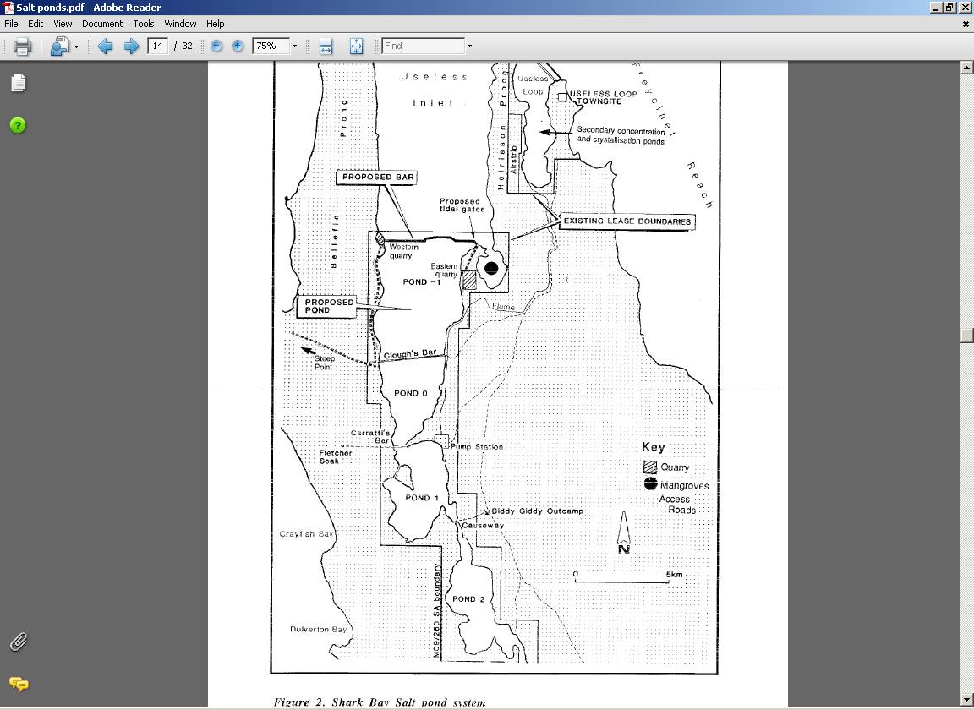Select the fit width scrolling icon
Screen dimensions: 974x710
click(x=326, y=46)
